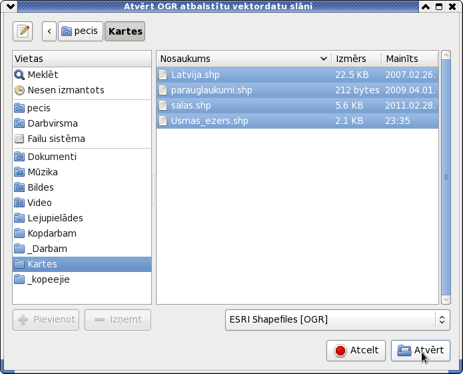The image size is (463, 374).
Task: Go to Darbvirsma desktop folder
Action: click(82, 123)
